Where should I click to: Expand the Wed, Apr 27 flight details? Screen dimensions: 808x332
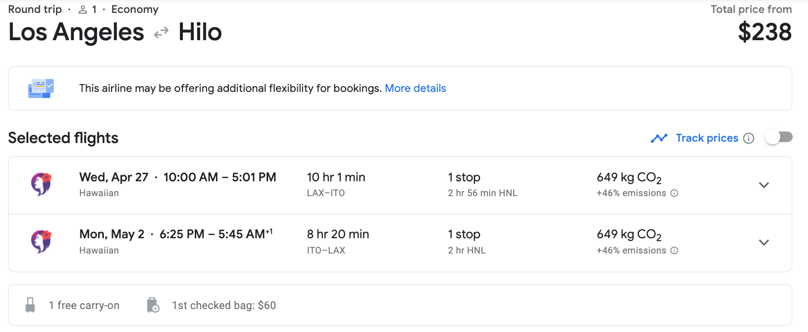point(764,185)
